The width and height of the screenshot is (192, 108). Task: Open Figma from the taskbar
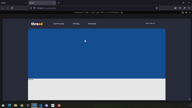(28, 105)
